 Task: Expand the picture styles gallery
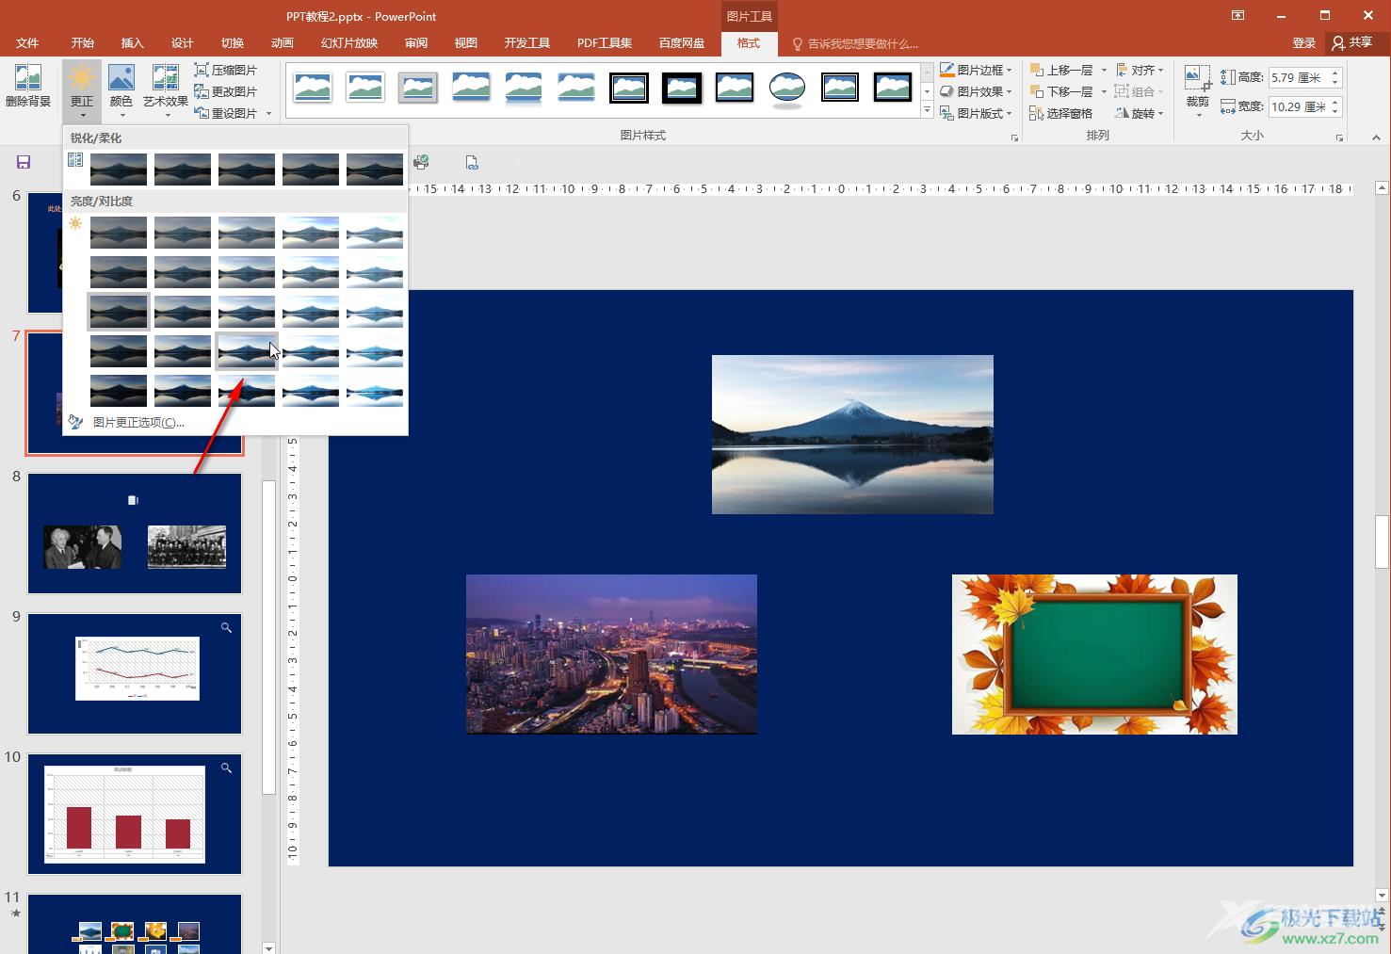927,111
